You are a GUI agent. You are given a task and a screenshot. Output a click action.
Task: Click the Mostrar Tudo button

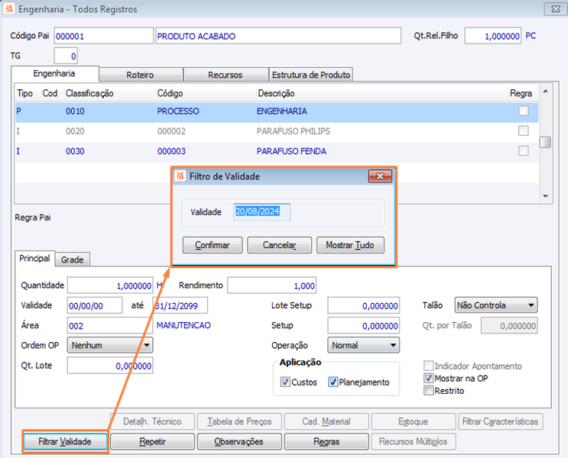pyautogui.click(x=350, y=245)
